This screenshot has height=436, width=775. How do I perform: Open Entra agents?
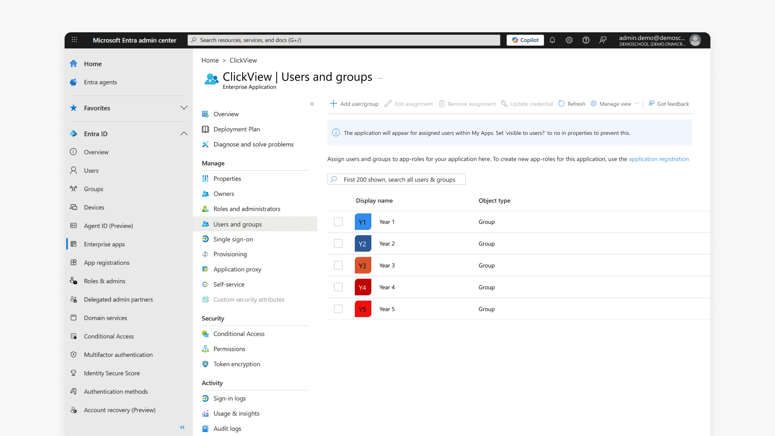tap(100, 82)
